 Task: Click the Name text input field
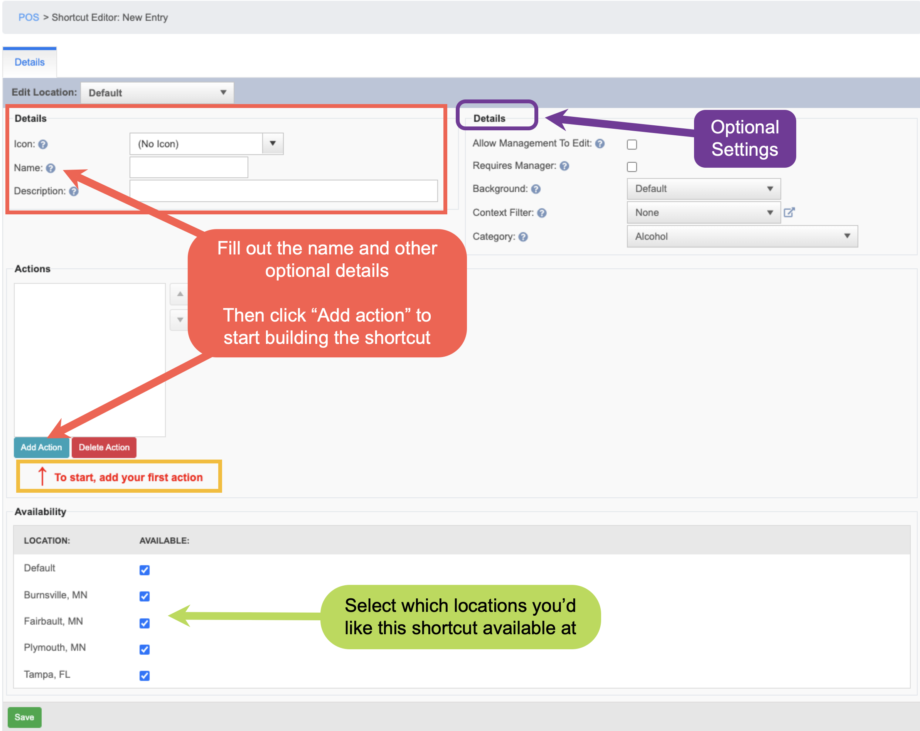(x=189, y=167)
